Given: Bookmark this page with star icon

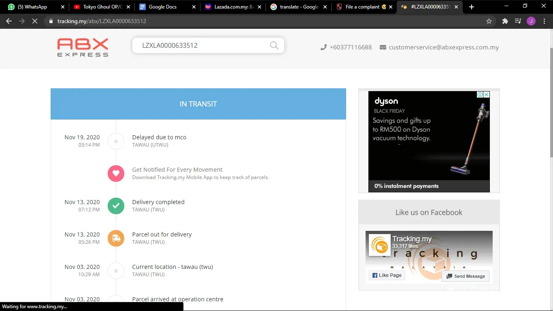Looking at the screenshot, I should point(489,21).
